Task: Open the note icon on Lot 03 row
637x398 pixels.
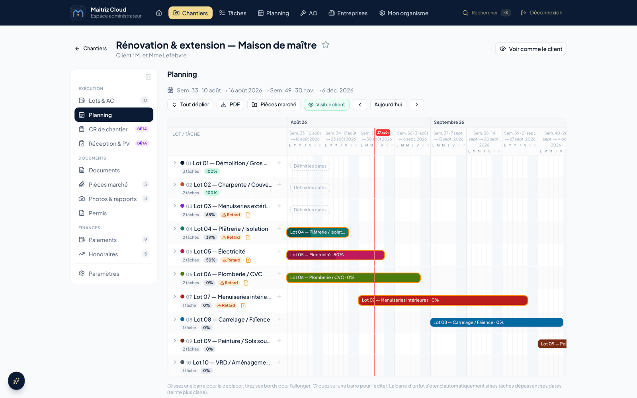Action: click(248, 215)
